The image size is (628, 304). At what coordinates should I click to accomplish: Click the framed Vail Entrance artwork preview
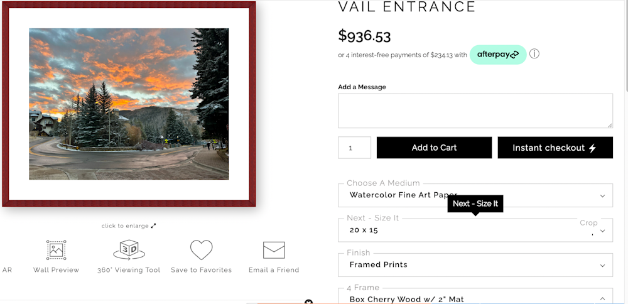click(129, 104)
